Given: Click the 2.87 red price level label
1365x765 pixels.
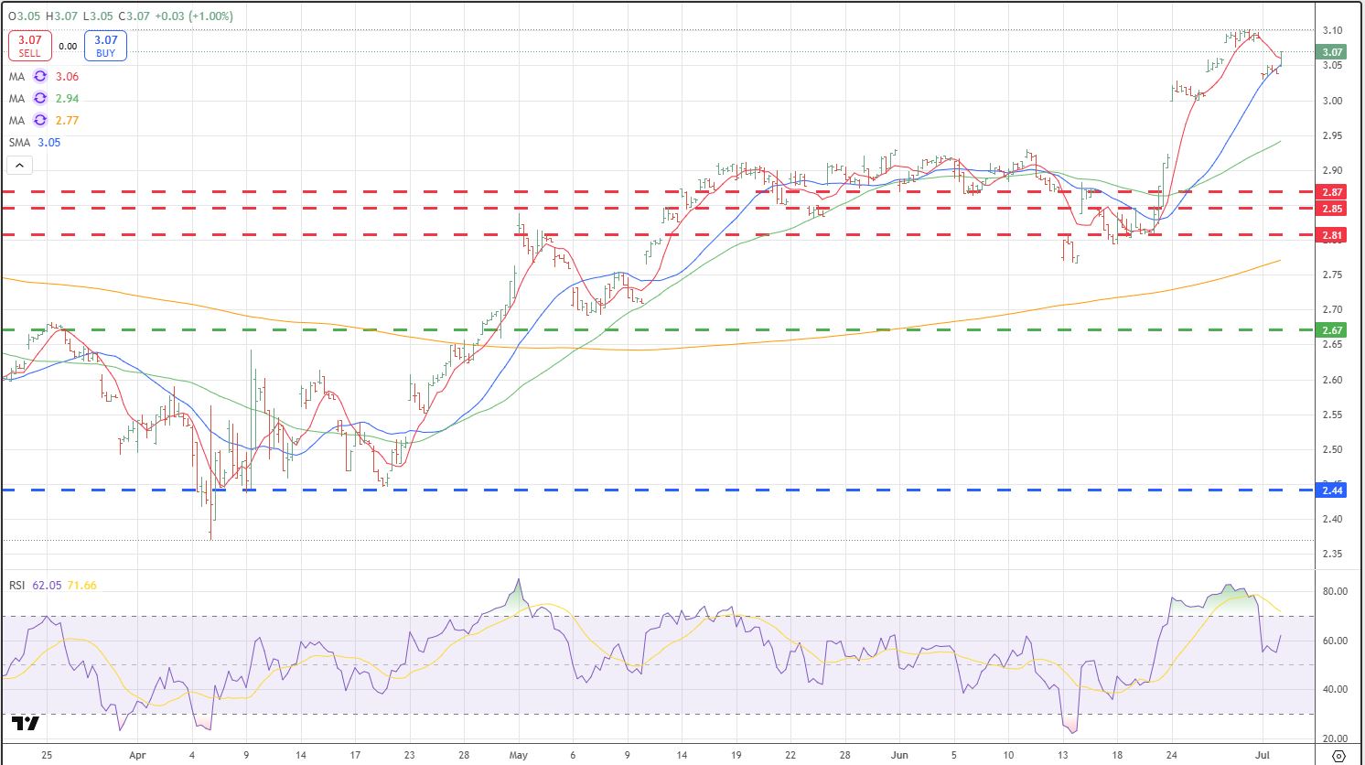Looking at the screenshot, I should click(x=1332, y=192).
